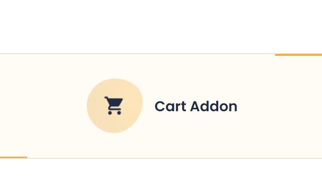Click the word "Addon" in the title
Screen dimensions: 322x177
[x=214, y=106]
